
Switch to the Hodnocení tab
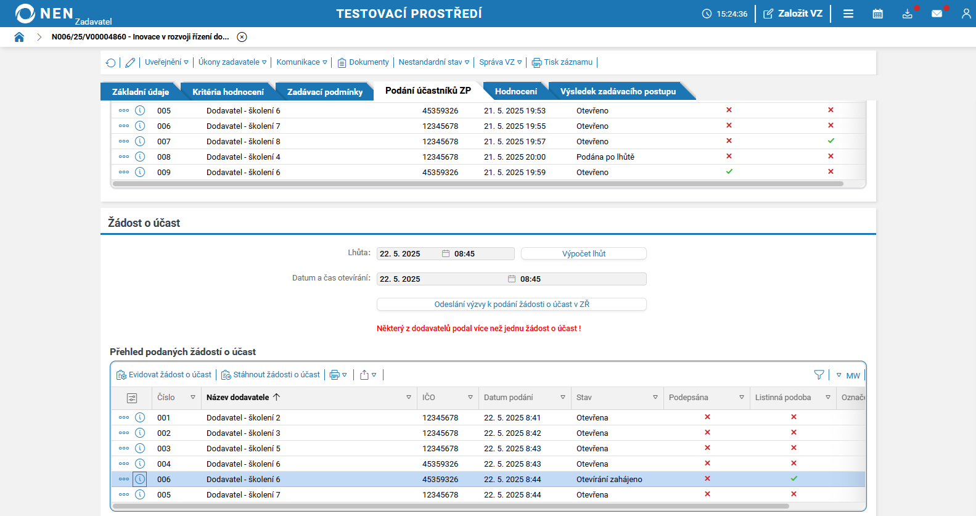click(515, 91)
